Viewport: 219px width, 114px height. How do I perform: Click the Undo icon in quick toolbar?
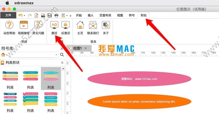21,15
